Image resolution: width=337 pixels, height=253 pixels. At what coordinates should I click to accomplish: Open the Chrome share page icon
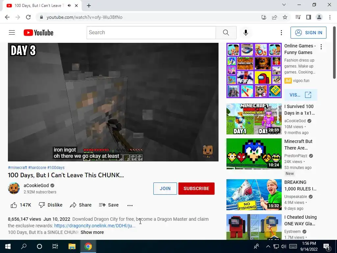274,17
